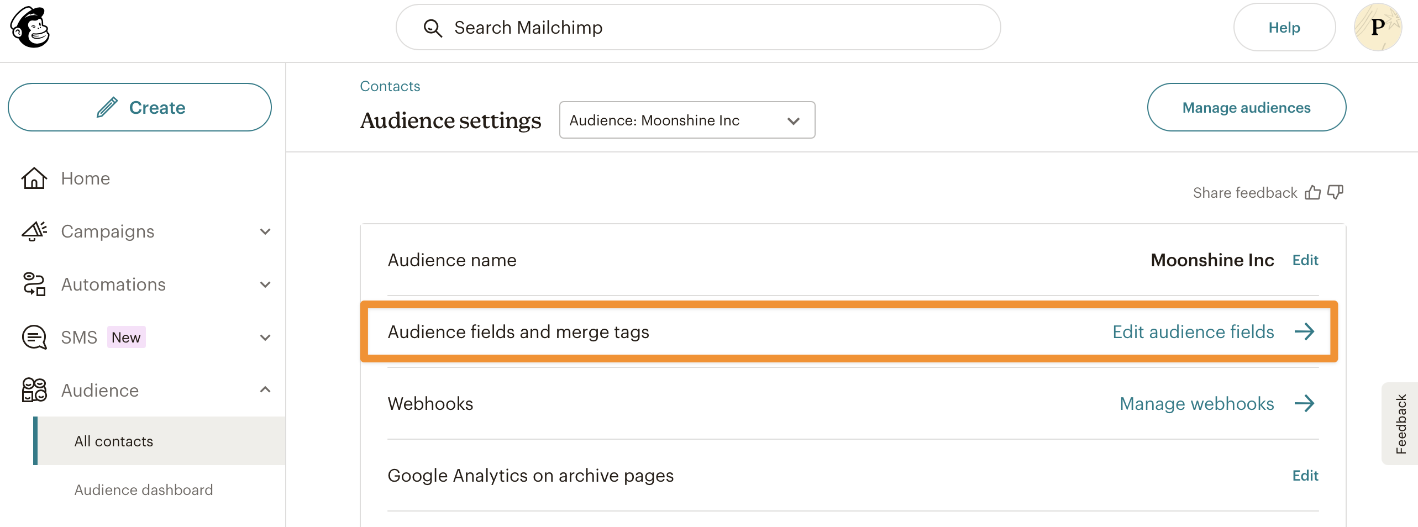This screenshot has height=527, width=1418.
Task: Follow the Contacts breadcrumb link
Action: [390, 86]
